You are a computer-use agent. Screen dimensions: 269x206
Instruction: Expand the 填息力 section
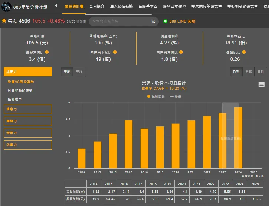point(28,109)
